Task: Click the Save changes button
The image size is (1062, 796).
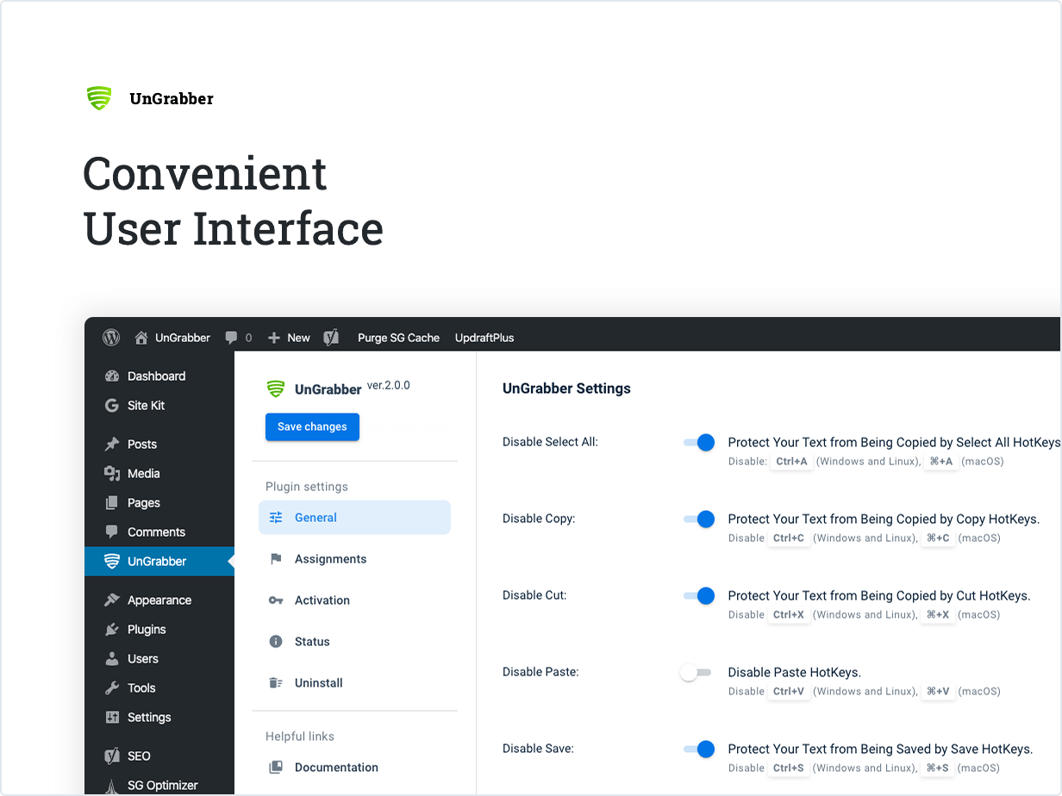Action: (x=312, y=427)
